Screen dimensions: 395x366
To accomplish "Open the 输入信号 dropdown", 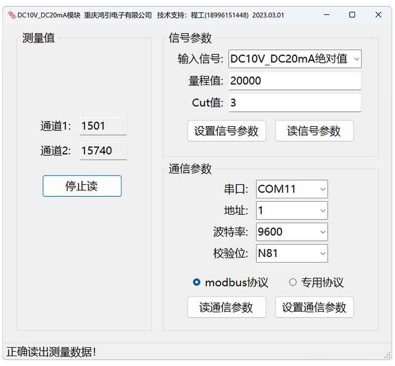I will tap(295, 59).
